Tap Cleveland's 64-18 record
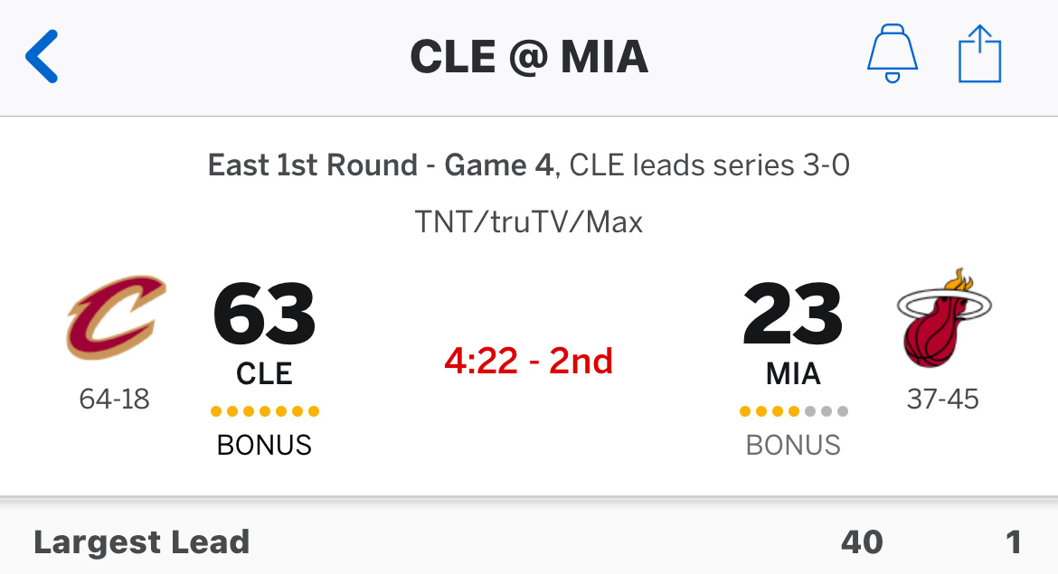 [x=114, y=400]
